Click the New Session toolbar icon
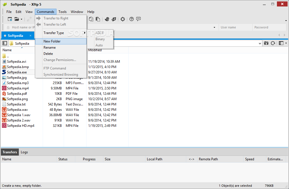 pyautogui.click(x=10, y=19)
